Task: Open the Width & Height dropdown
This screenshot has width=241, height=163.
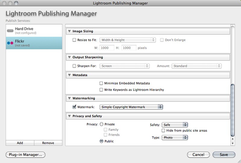Action: tap(128, 40)
